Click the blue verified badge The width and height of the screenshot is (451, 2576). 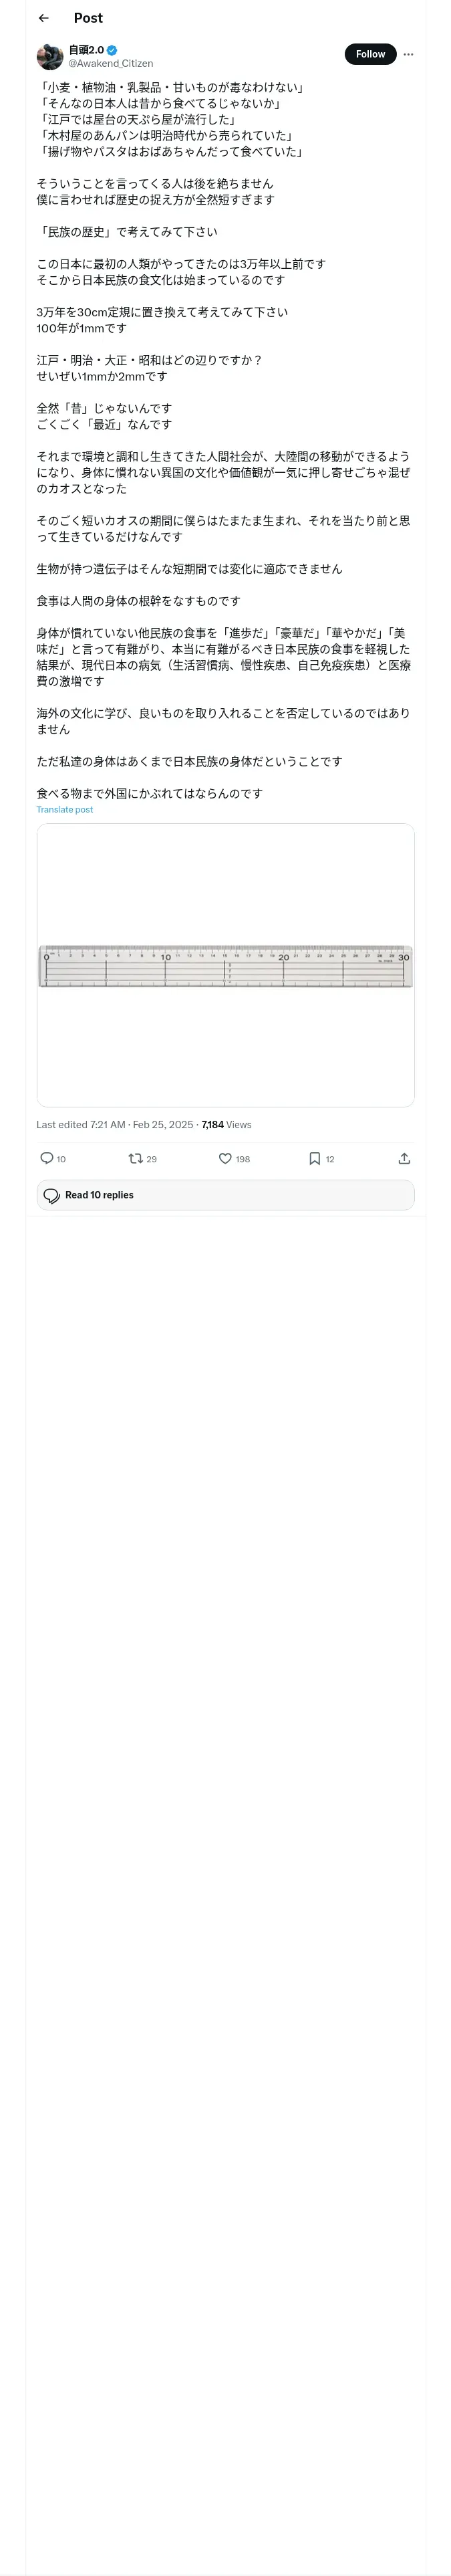(113, 50)
